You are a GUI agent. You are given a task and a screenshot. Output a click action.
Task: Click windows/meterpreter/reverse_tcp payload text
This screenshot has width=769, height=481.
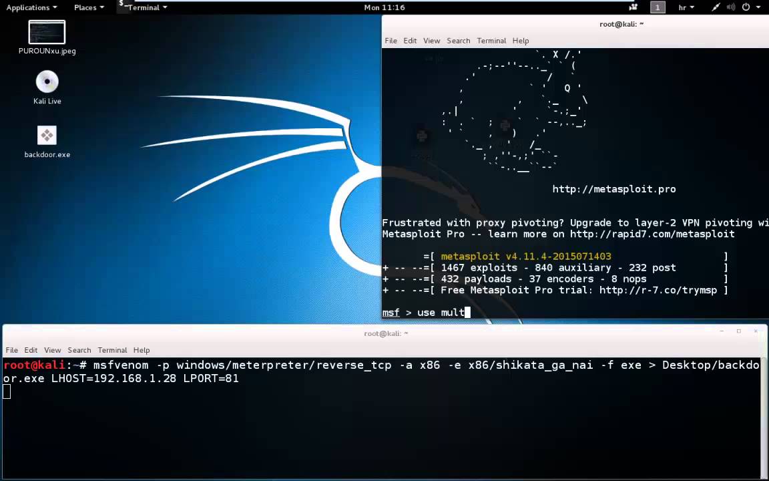(x=284, y=365)
